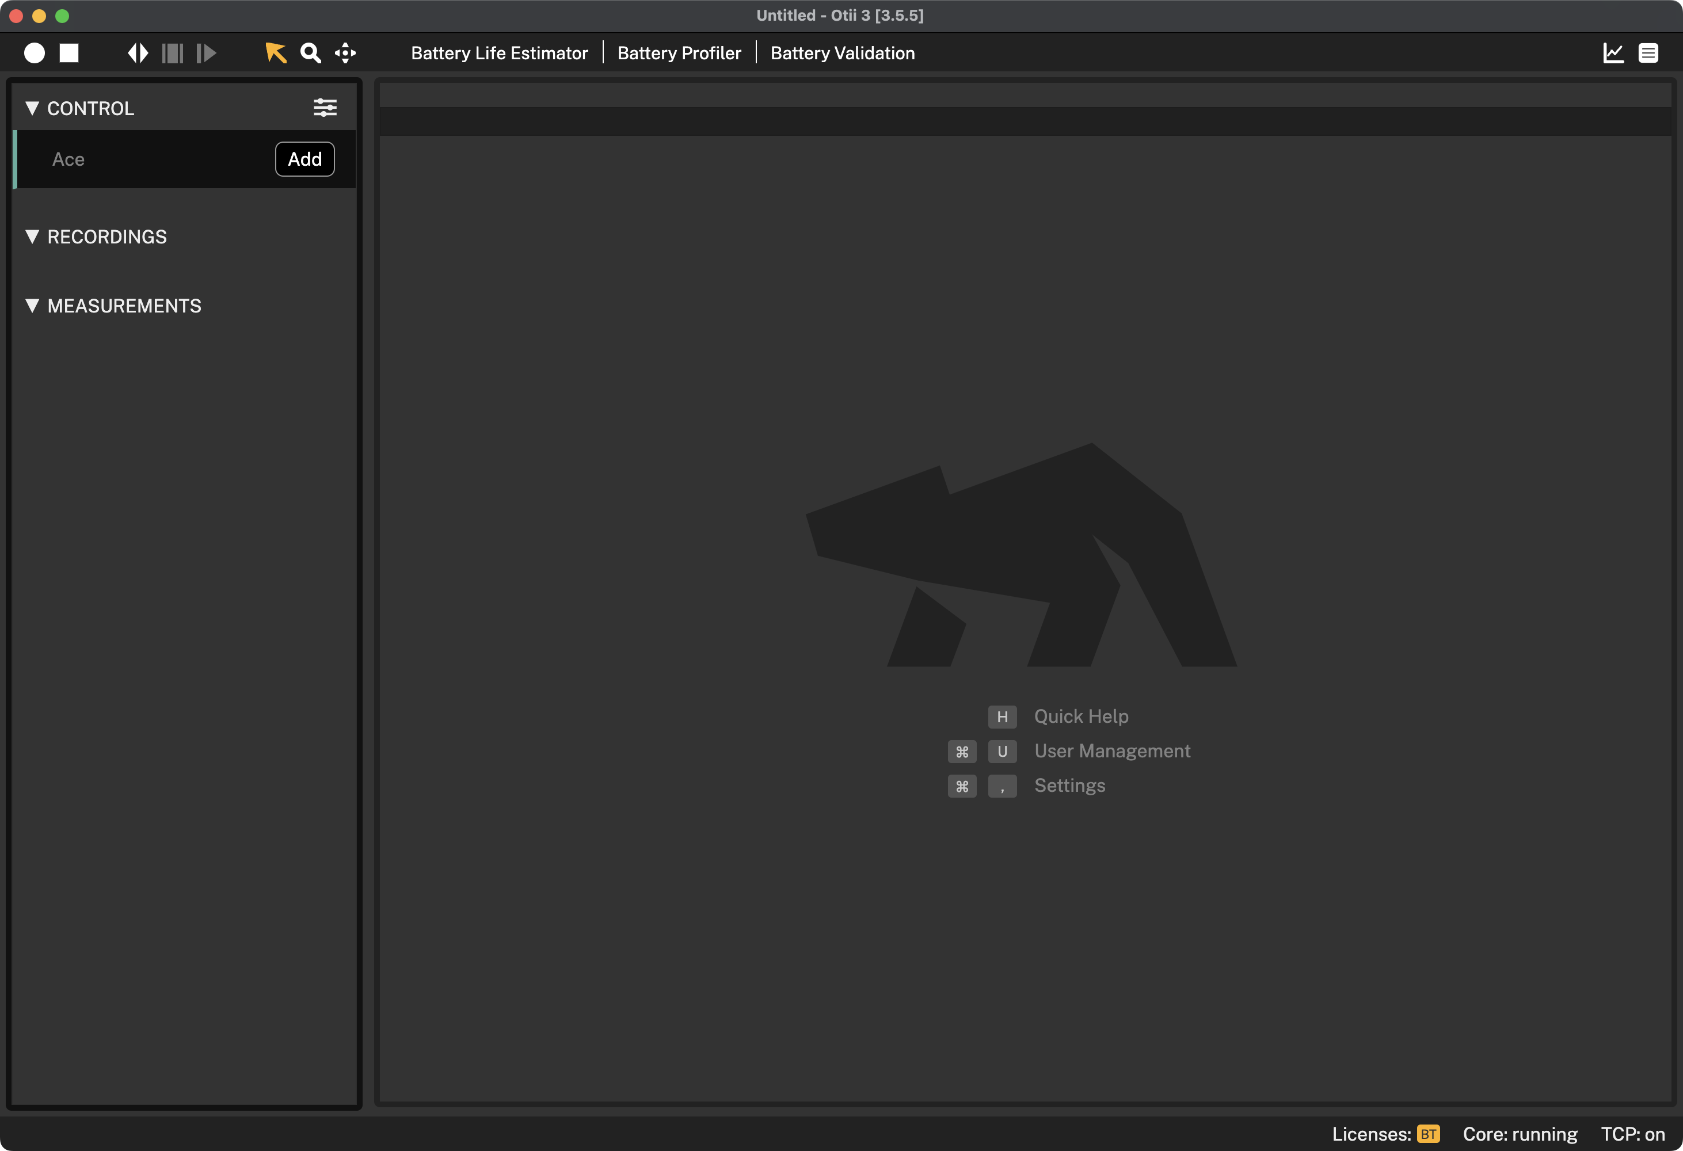Click the Add button for Ace
The height and width of the screenshot is (1151, 1683).
point(305,159)
